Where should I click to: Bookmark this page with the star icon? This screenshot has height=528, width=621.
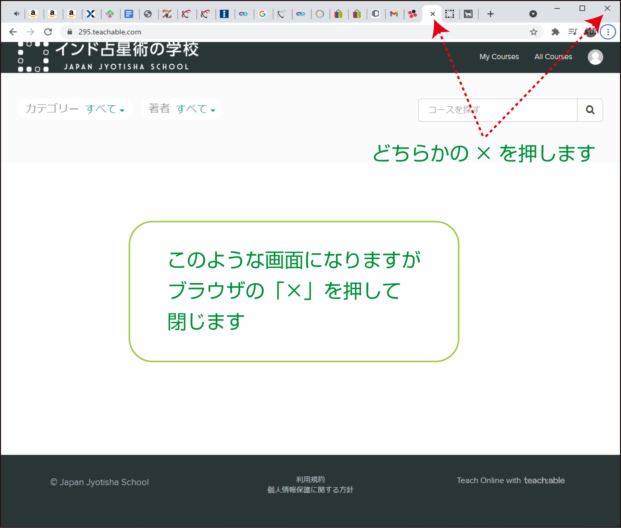tap(533, 32)
